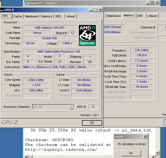Click the L1 Data value '64 KBytes'
The image size is (166, 158).
pos(84,80)
